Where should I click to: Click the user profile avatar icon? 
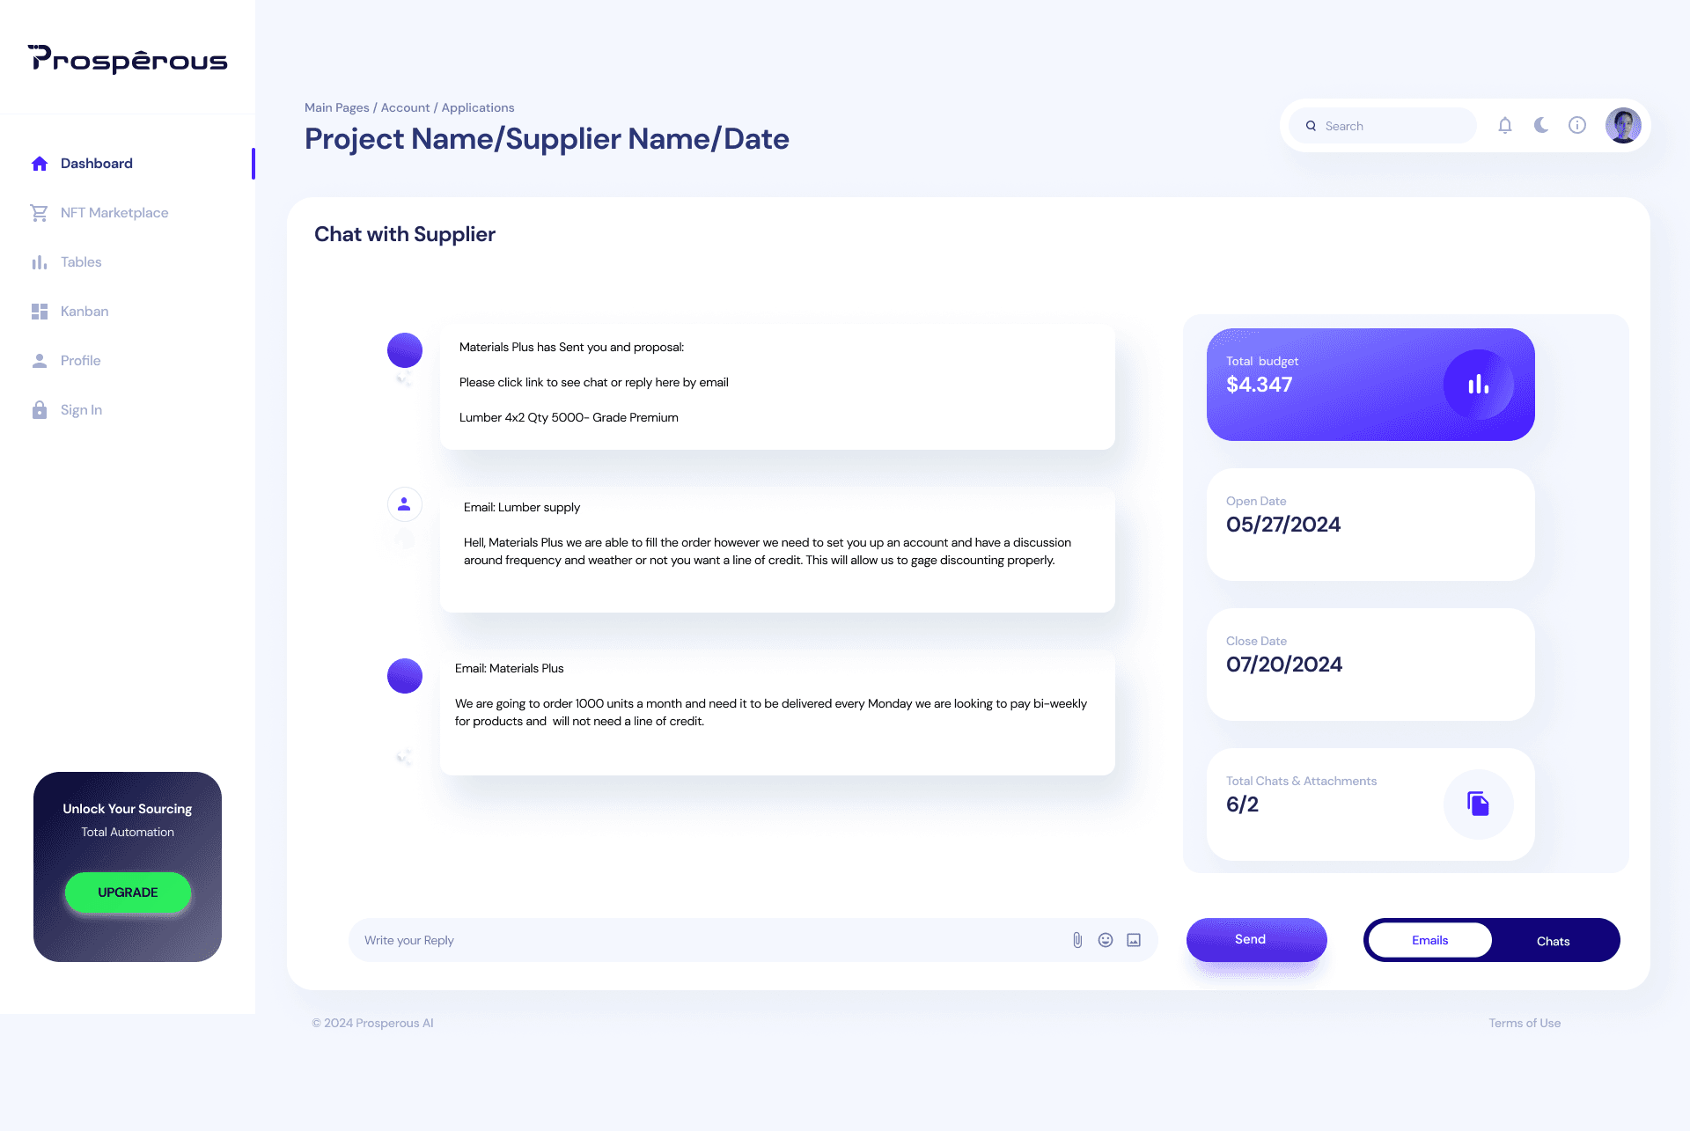pos(1622,125)
